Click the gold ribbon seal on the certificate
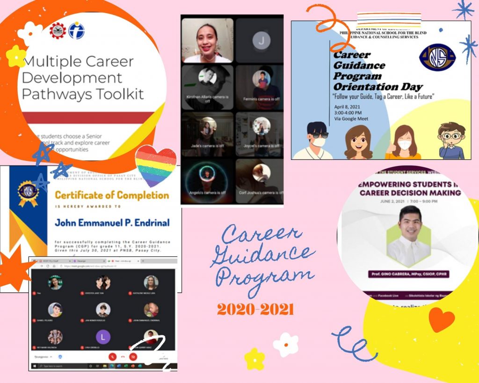This screenshot has height=383, width=479. point(28,194)
